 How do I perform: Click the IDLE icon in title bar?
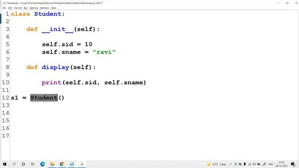coord(4,3)
